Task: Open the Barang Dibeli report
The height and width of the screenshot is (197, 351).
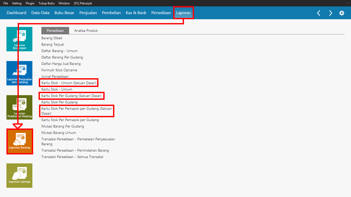Action: tap(52, 38)
